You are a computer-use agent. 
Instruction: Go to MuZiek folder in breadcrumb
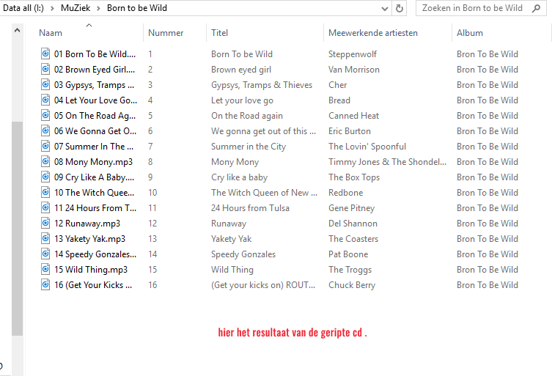pos(76,8)
